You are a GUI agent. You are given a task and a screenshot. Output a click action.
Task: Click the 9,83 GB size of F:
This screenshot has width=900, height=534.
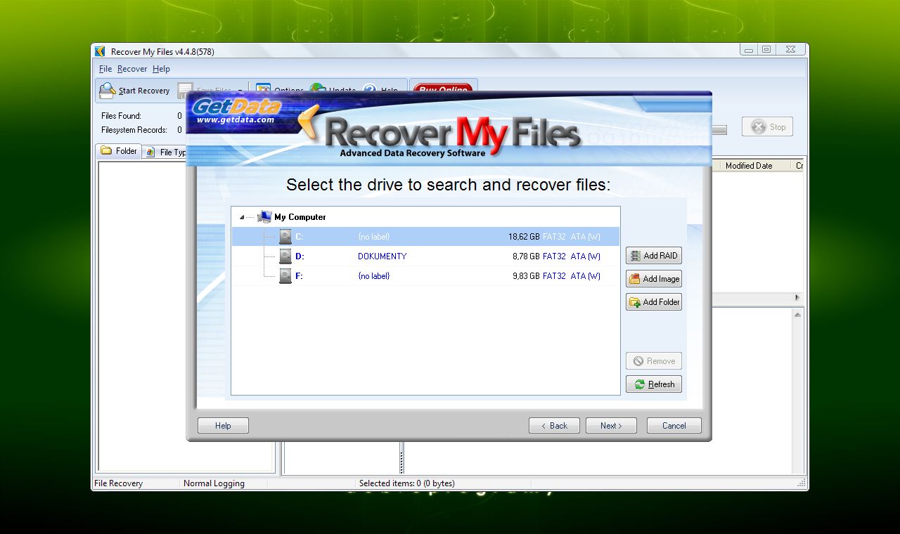tap(526, 276)
